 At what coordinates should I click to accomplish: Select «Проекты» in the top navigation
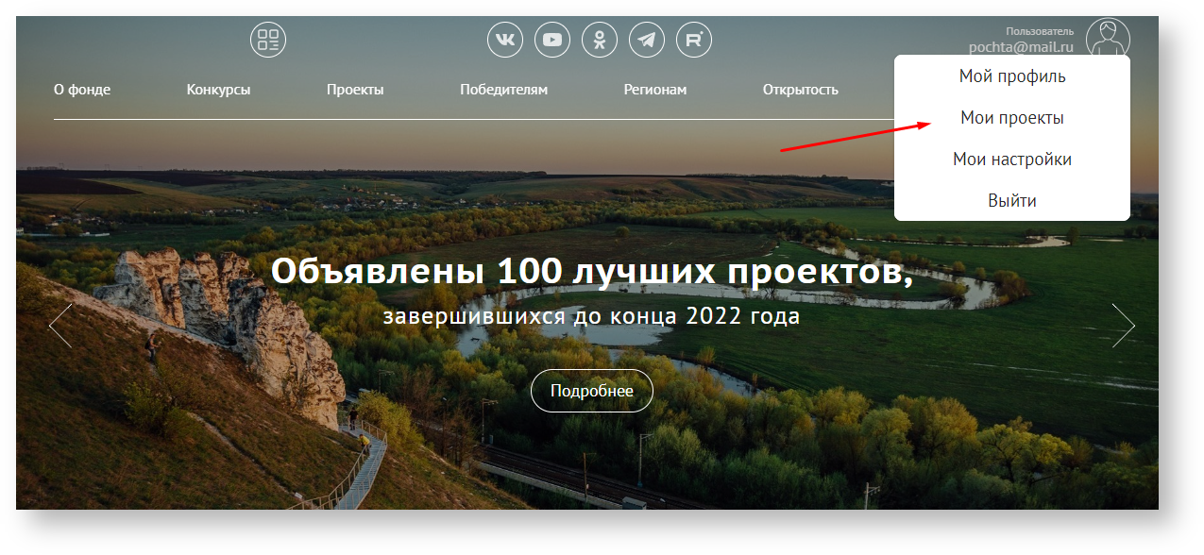(x=355, y=91)
